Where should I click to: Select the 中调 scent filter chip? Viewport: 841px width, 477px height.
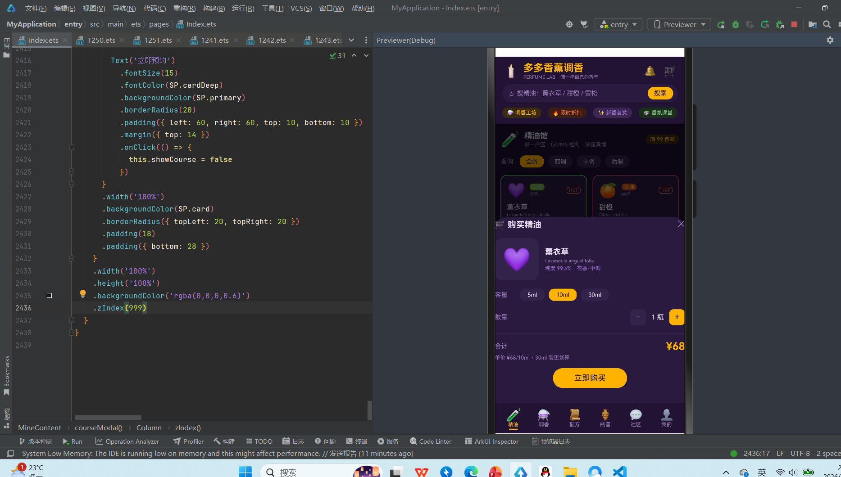pyautogui.click(x=589, y=162)
